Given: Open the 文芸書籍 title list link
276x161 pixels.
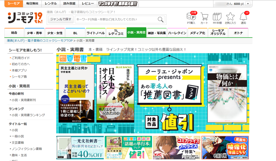Looking at the screenshot, I should 17,143.
